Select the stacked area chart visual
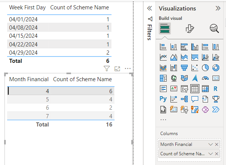 [184, 57]
